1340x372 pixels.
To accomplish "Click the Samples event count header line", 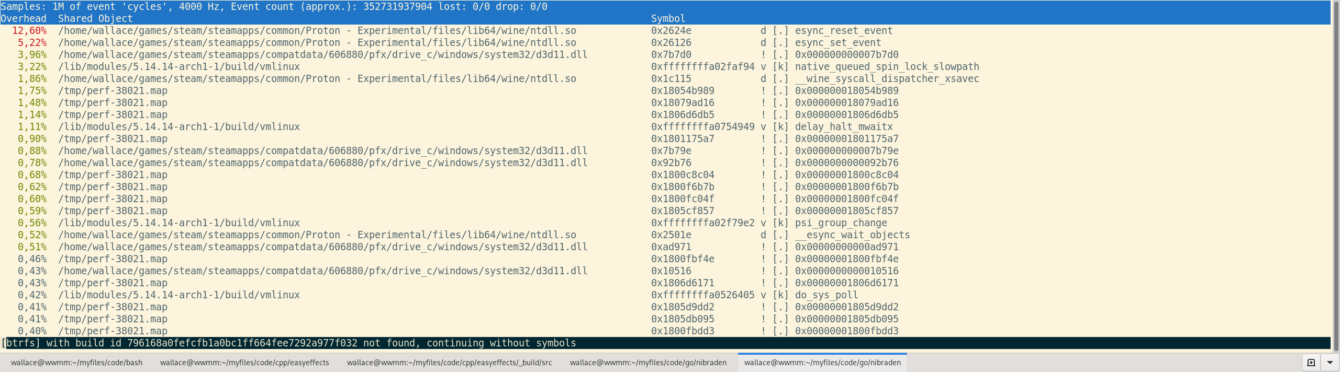I will click(274, 7).
